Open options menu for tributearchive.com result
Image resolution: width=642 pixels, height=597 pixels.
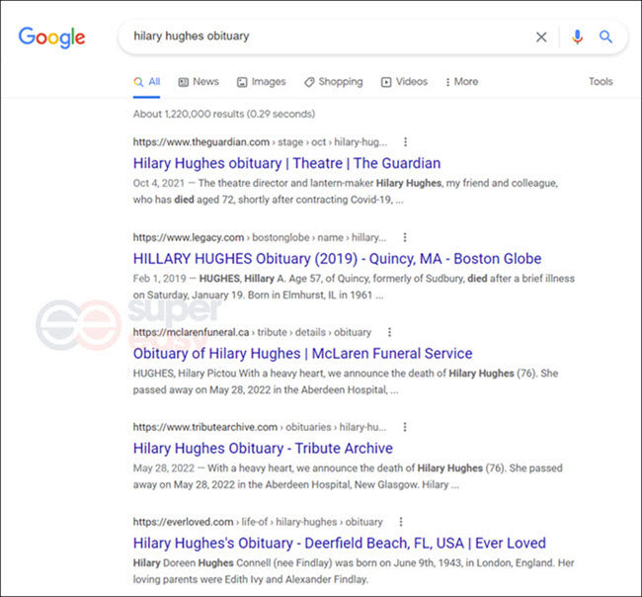coord(405,427)
